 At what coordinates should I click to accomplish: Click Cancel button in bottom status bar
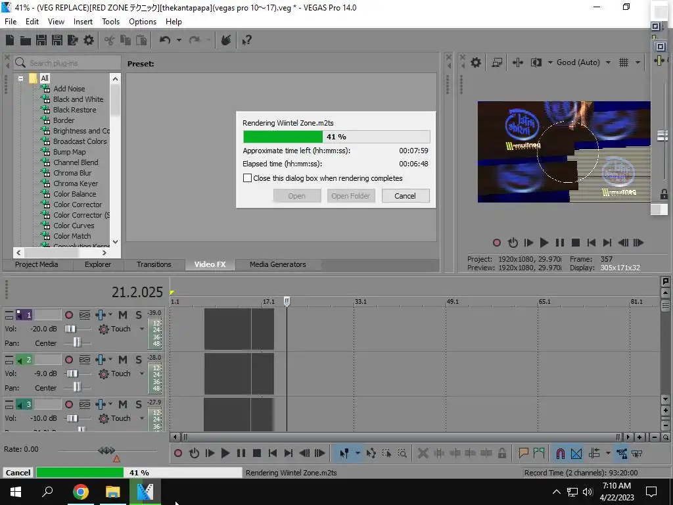pyautogui.click(x=18, y=472)
